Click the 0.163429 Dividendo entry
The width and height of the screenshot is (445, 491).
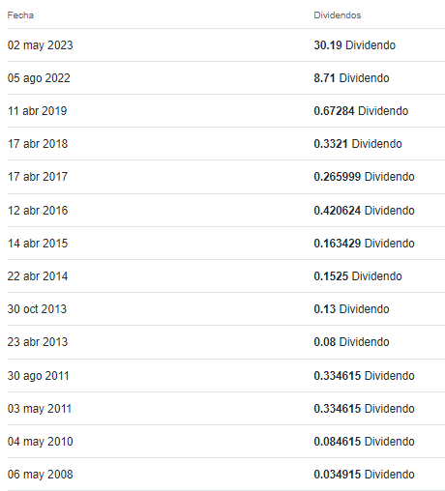364,244
